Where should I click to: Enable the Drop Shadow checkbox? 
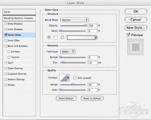(x=6, y=24)
